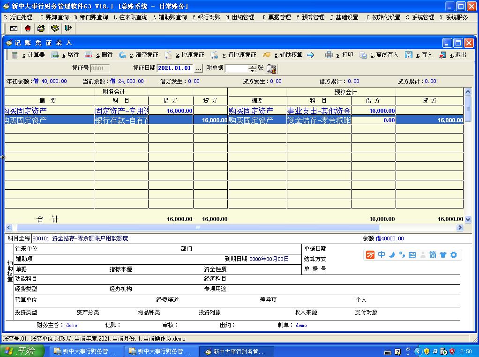The height and width of the screenshot is (357, 479).
Task: Open the 系统管理 menu
Action: pos(420,17)
